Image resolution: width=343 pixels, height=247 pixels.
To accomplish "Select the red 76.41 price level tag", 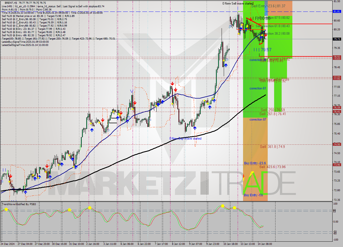I will click(337, 111).
